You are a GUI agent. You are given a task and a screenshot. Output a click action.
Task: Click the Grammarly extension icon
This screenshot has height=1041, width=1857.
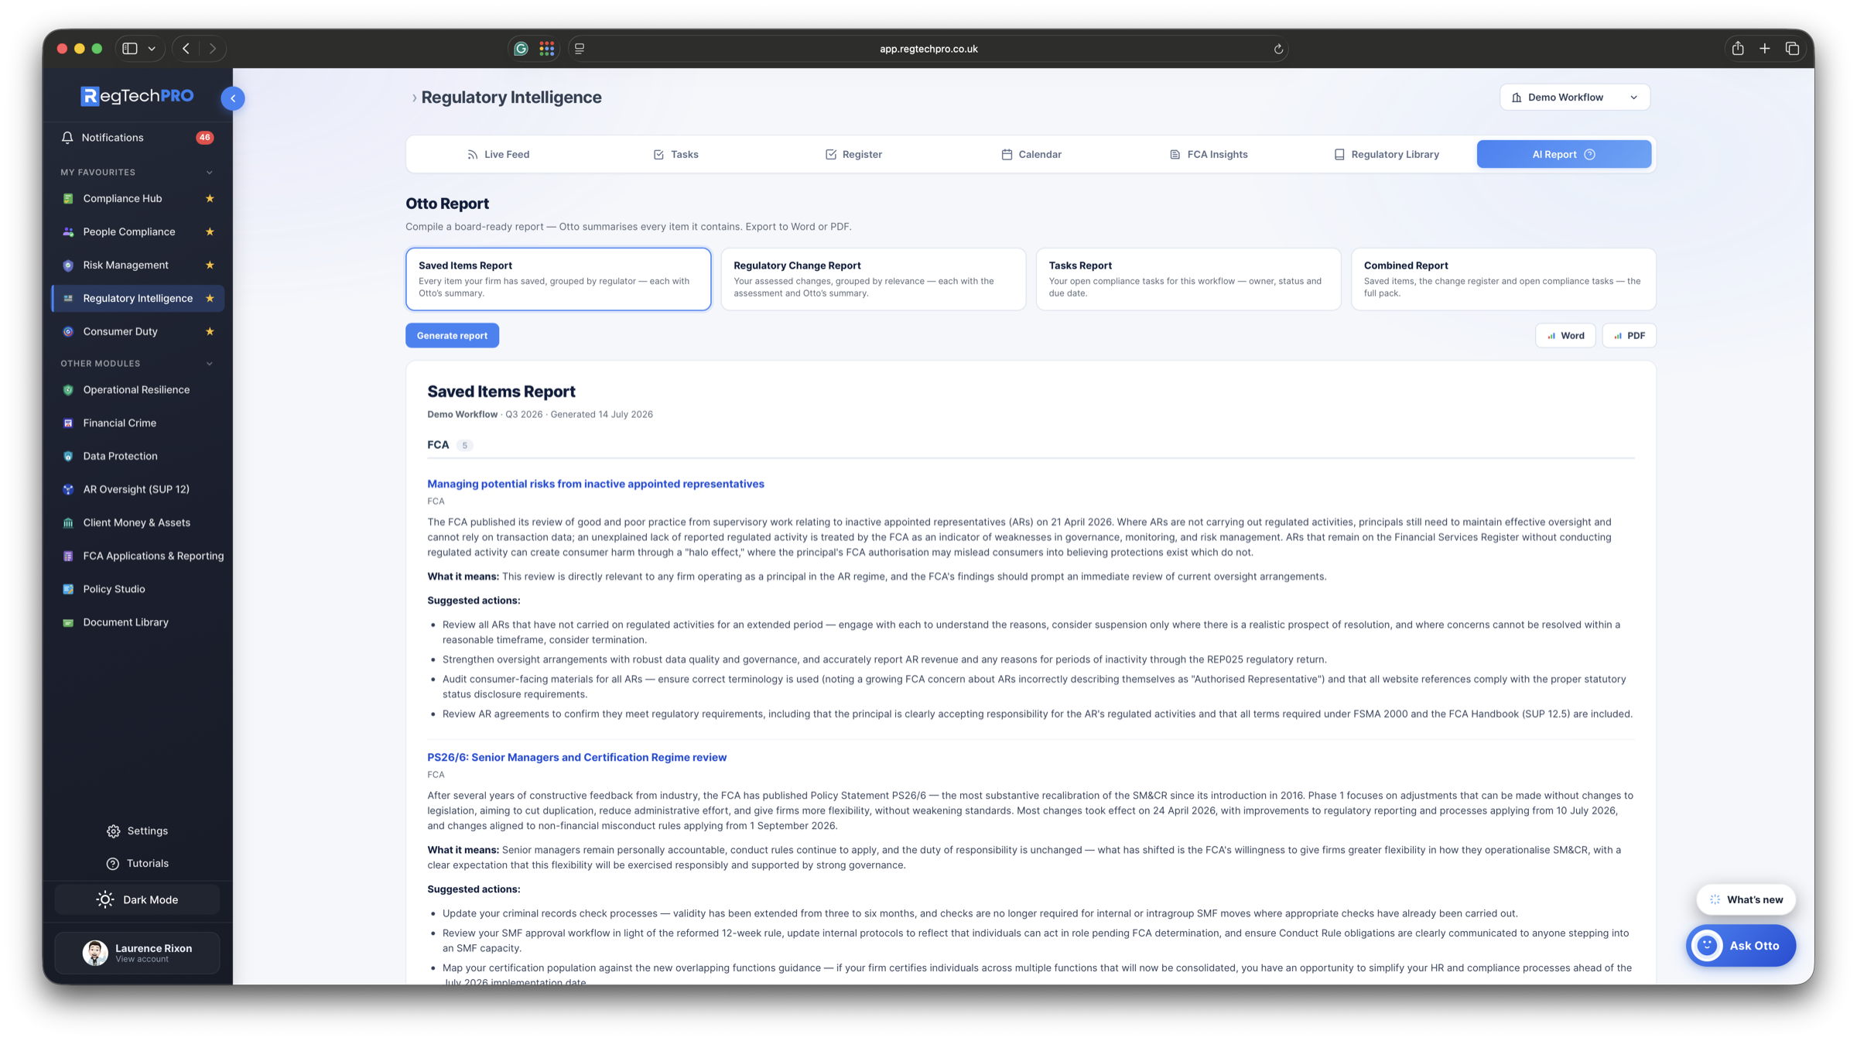point(521,48)
